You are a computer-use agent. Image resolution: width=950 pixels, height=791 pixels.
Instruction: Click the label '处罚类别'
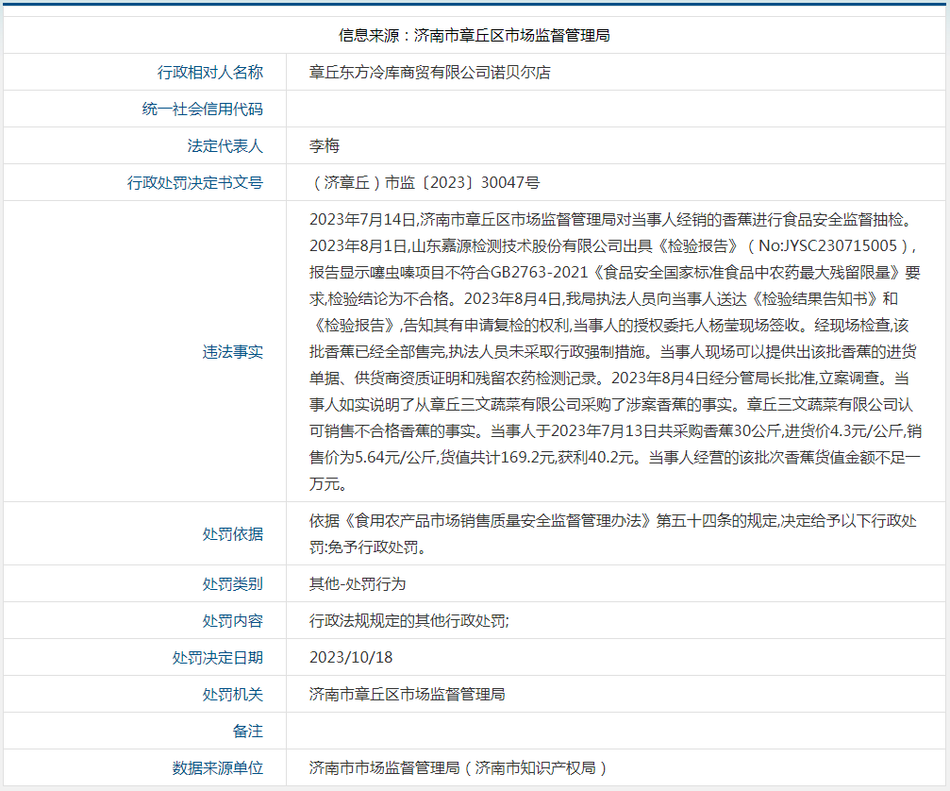pyautogui.click(x=233, y=584)
